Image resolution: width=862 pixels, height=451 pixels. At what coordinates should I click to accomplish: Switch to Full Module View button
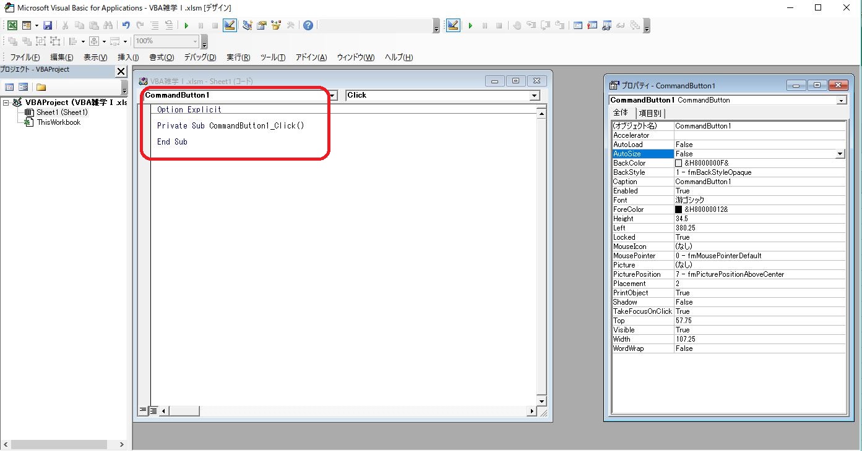click(x=153, y=410)
